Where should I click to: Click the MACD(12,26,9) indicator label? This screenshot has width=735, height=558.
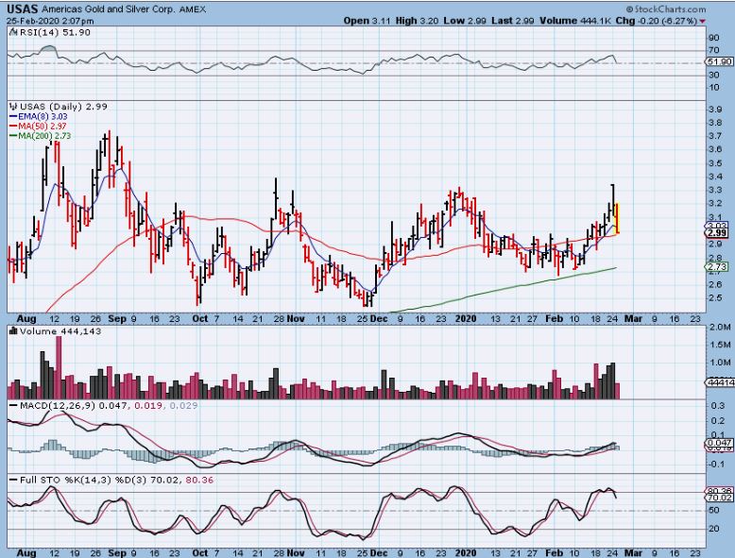tap(56, 406)
